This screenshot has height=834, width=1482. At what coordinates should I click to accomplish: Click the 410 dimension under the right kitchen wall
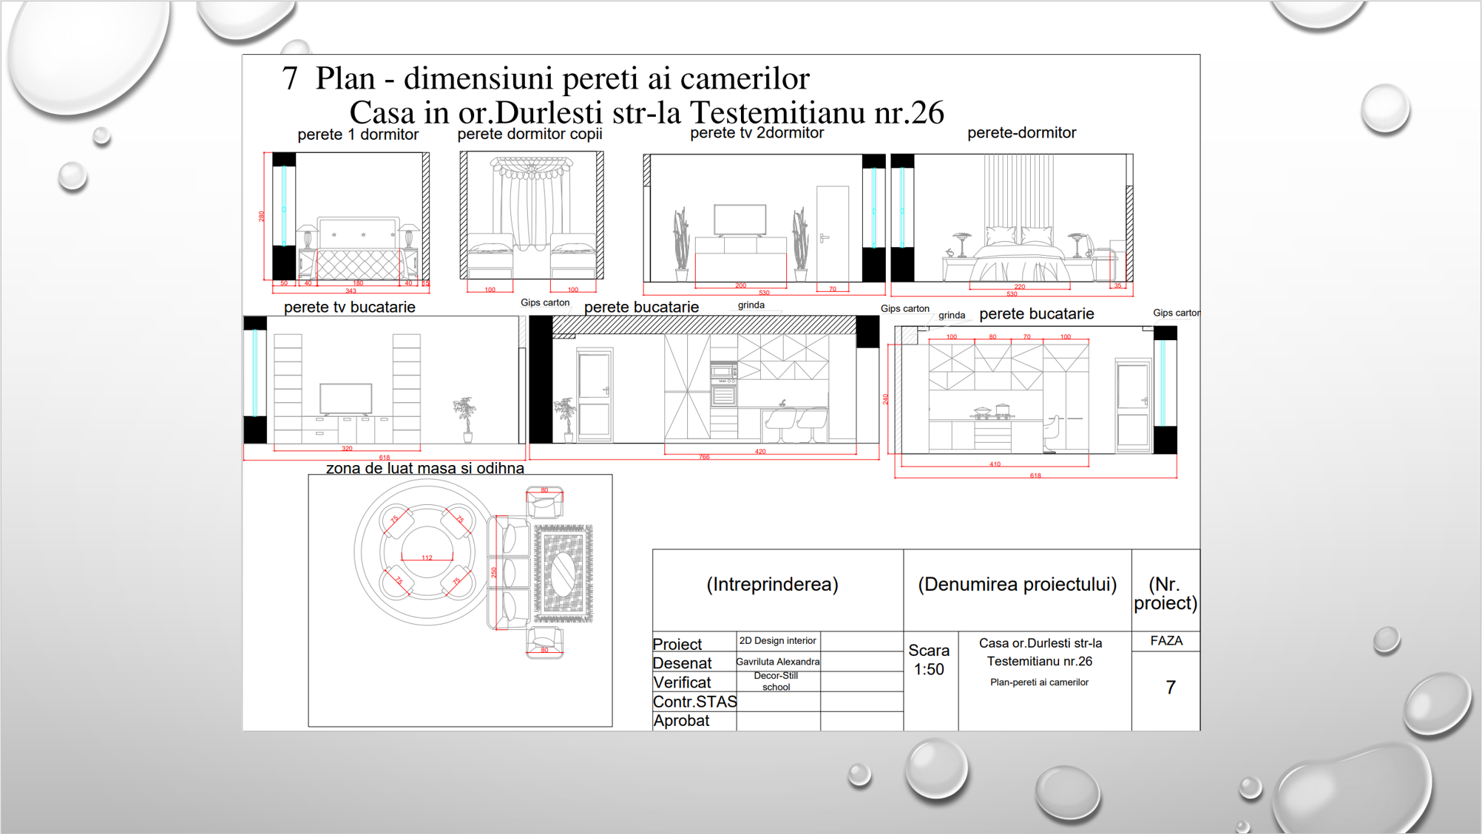click(995, 464)
